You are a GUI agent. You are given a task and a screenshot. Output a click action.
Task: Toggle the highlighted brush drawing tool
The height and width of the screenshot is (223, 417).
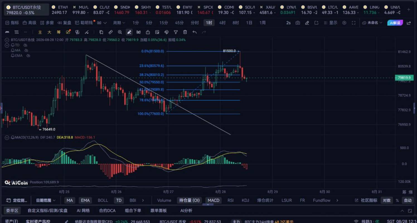(x=129, y=32)
